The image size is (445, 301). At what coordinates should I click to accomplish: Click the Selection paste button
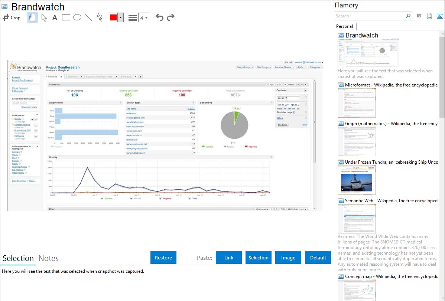(x=259, y=258)
